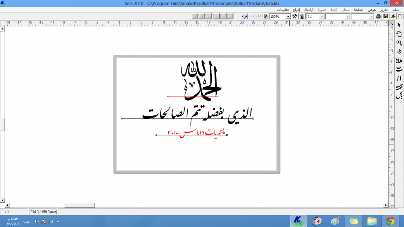Open the font size 12 dropdown
This screenshot has width=404, height=227.
322,17
